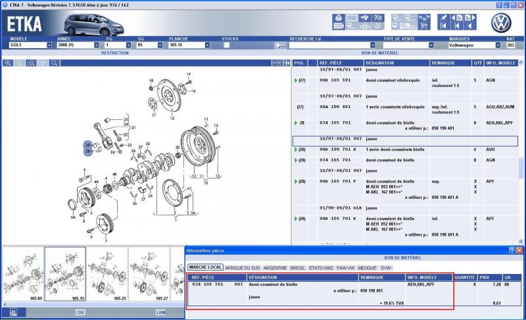The height and width of the screenshot is (320, 526).
Task: Select part row 06A 198 491
Action: tap(405, 109)
